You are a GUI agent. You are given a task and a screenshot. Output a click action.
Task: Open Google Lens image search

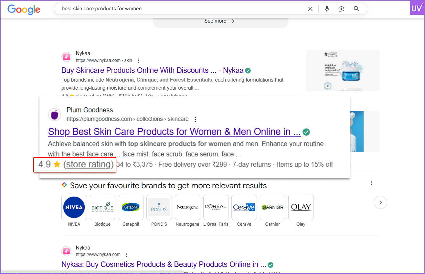tap(341, 9)
